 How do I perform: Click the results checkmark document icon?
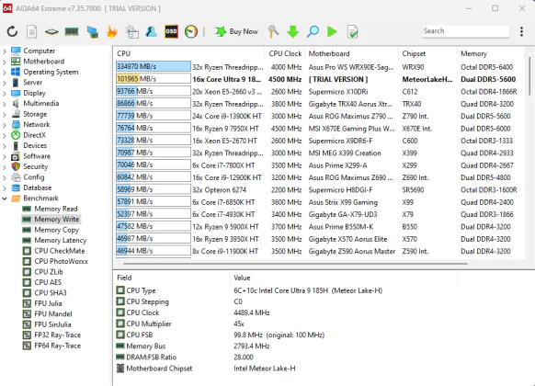[352, 32]
